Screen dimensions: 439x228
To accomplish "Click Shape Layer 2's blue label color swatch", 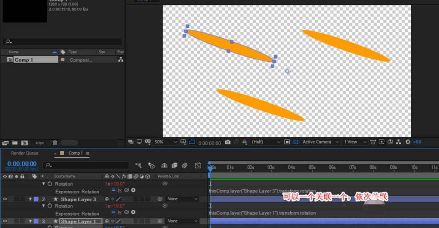I will (x=36, y=199).
